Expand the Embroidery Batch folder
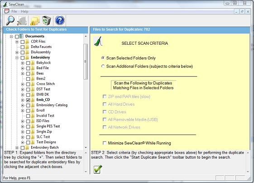 click(17, 148)
